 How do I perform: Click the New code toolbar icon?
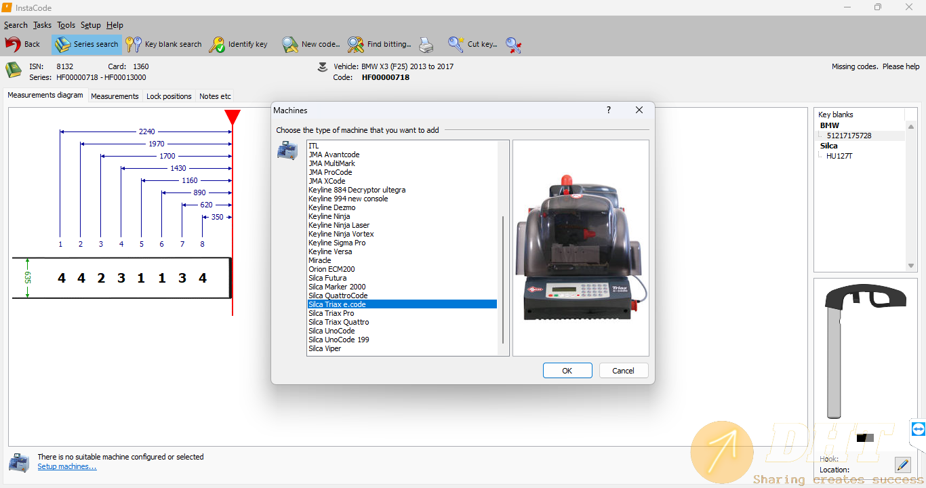(x=290, y=45)
